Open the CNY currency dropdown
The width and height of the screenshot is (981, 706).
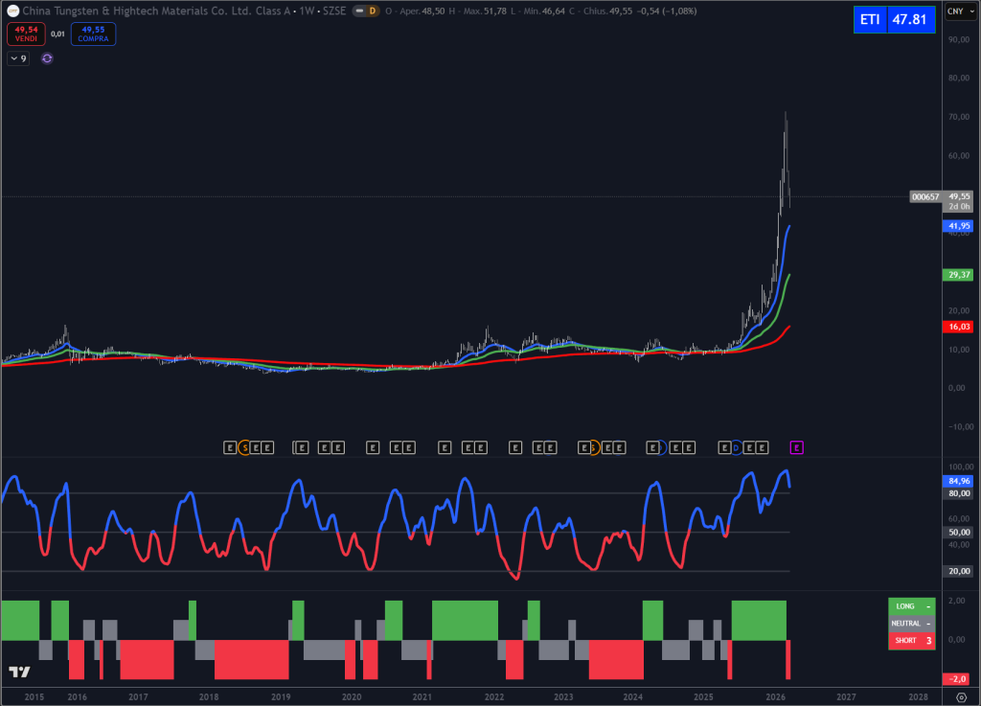pos(961,11)
